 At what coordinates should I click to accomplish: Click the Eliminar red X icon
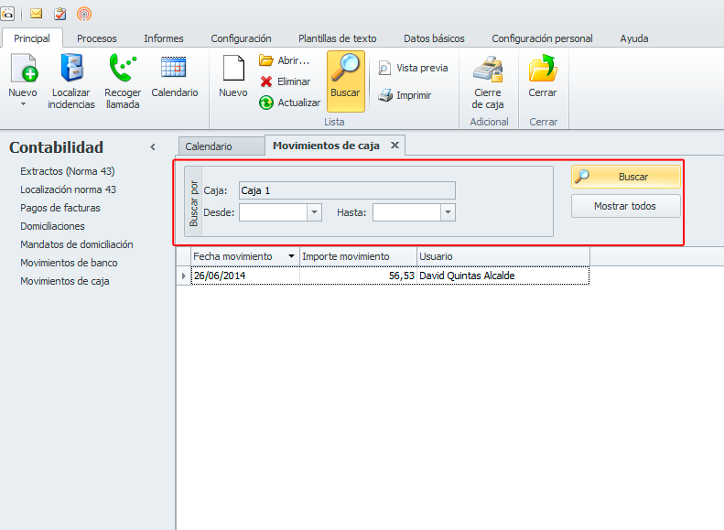point(266,81)
